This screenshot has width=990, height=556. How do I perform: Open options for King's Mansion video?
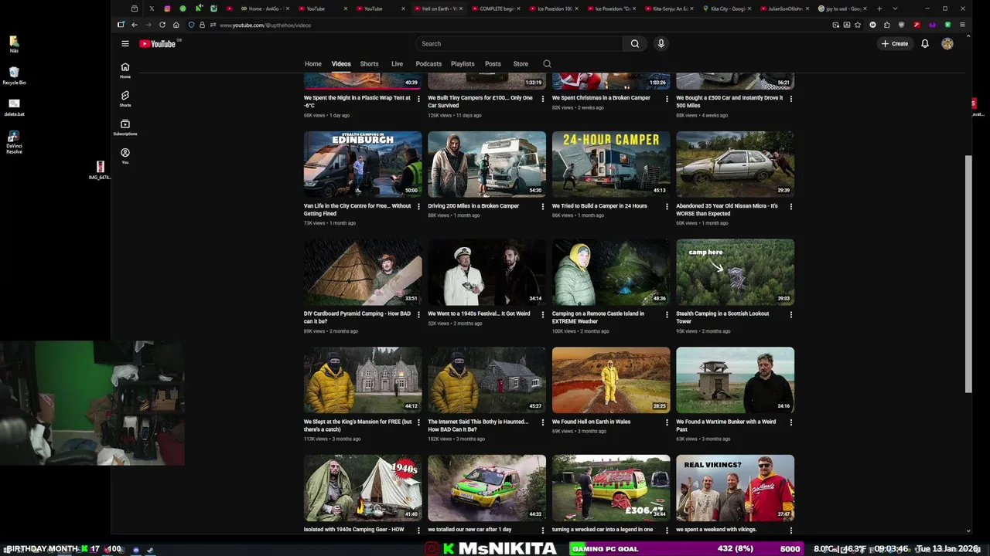(418, 423)
